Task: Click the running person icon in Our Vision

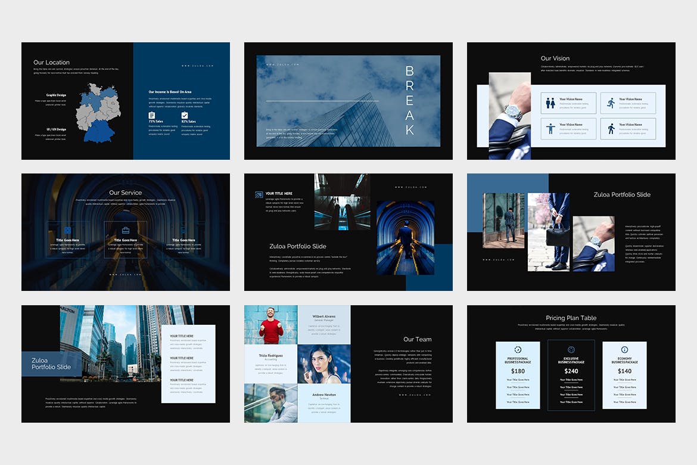Action: [x=611, y=103]
